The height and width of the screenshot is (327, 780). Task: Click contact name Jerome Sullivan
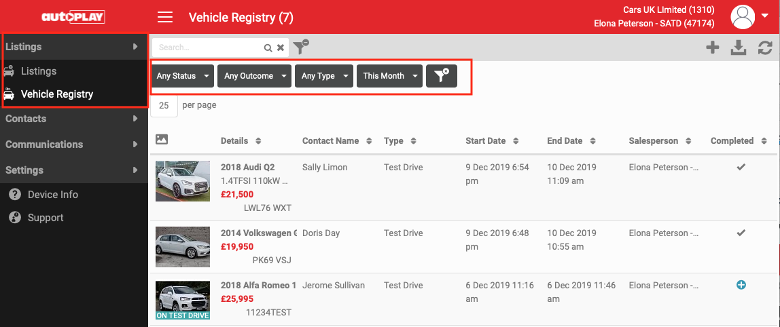coord(334,285)
